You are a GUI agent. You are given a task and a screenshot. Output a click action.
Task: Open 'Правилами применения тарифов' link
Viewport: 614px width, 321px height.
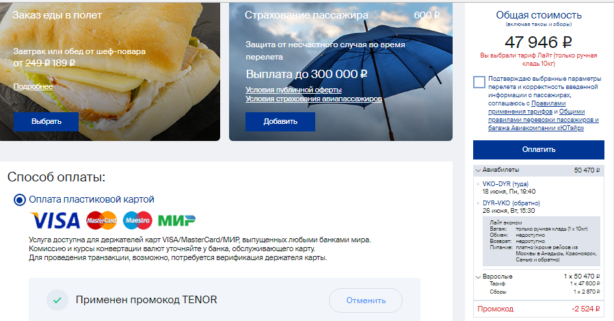click(527, 107)
